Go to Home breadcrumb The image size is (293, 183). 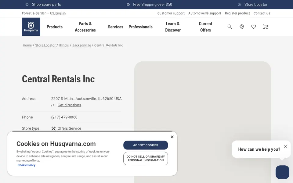pos(27,45)
